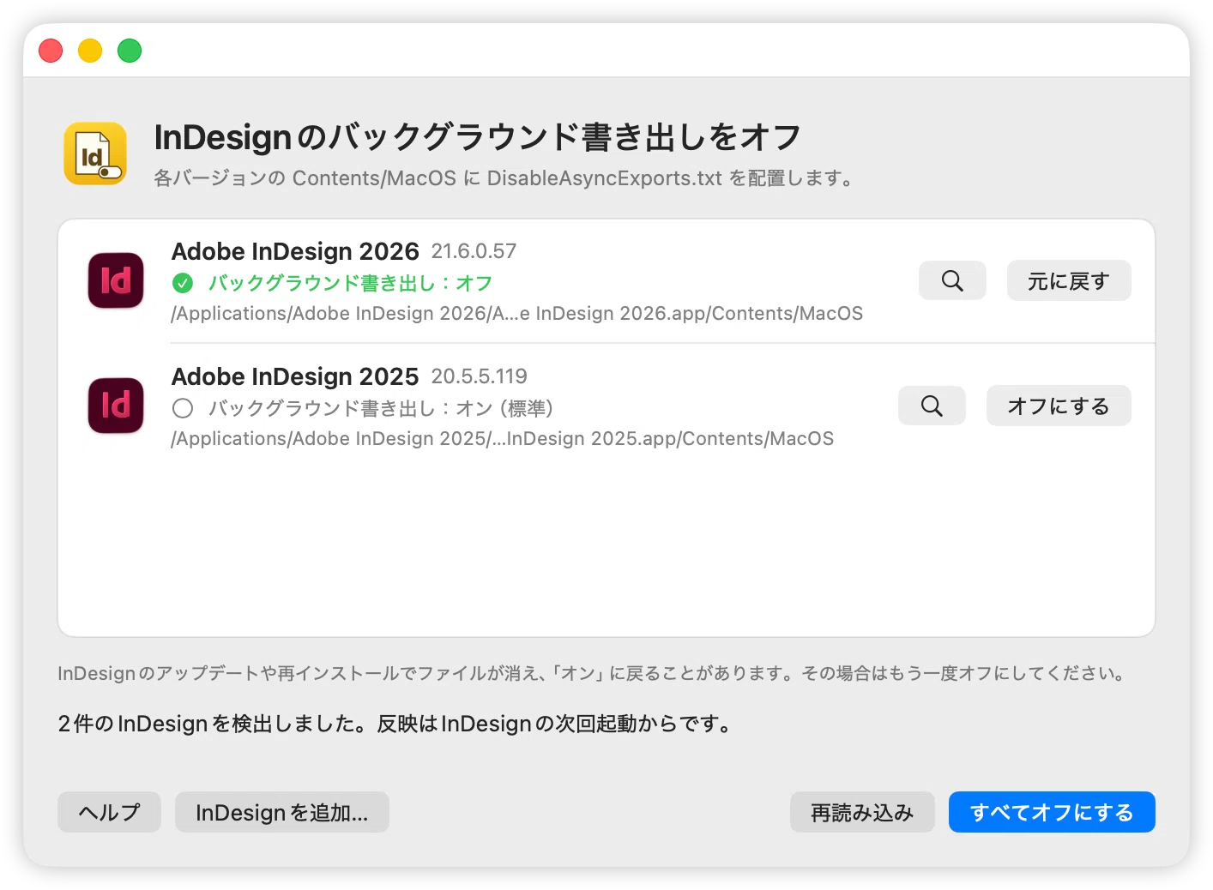Click version number 21.6.0.57
Screen dimensions: 1213x890
tap(474, 251)
